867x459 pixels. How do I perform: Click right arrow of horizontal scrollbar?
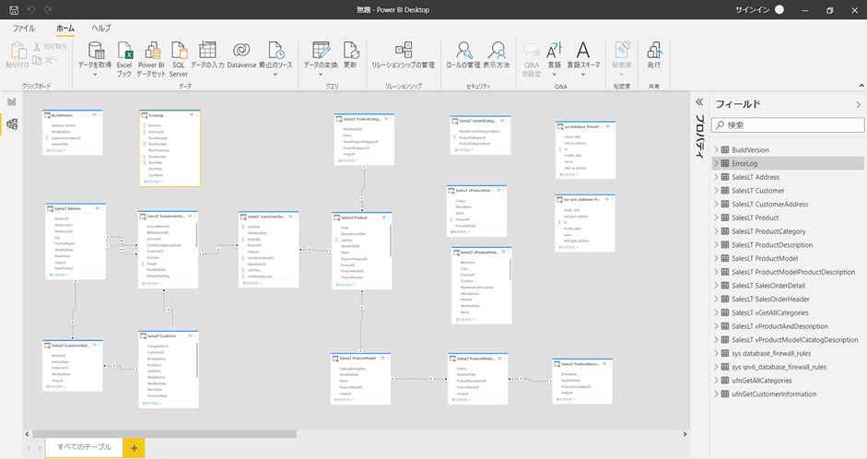685,434
